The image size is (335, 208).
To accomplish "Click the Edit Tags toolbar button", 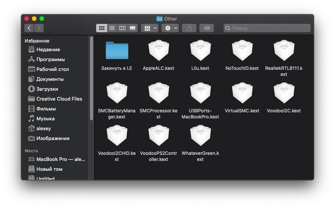I will [x=207, y=28].
